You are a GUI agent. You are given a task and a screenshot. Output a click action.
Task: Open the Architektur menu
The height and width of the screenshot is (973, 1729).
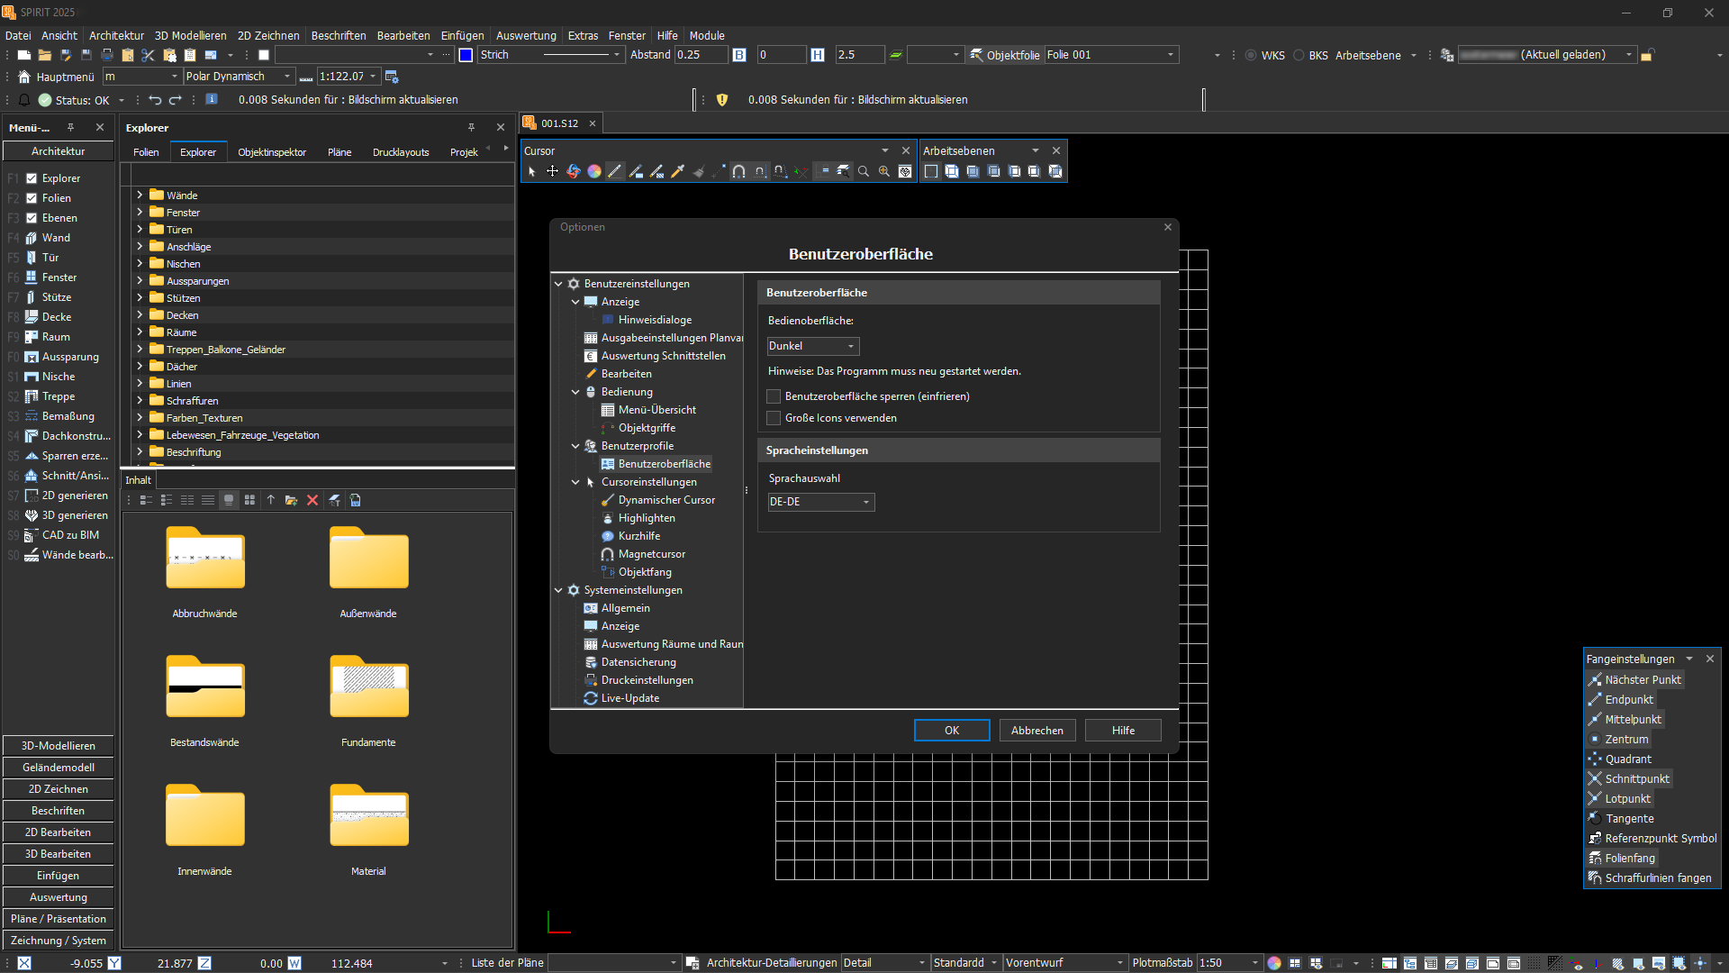[x=116, y=35]
